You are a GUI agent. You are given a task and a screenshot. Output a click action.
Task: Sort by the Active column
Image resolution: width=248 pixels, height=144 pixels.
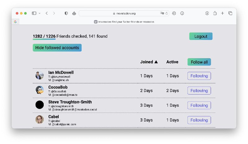click(172, 62)
